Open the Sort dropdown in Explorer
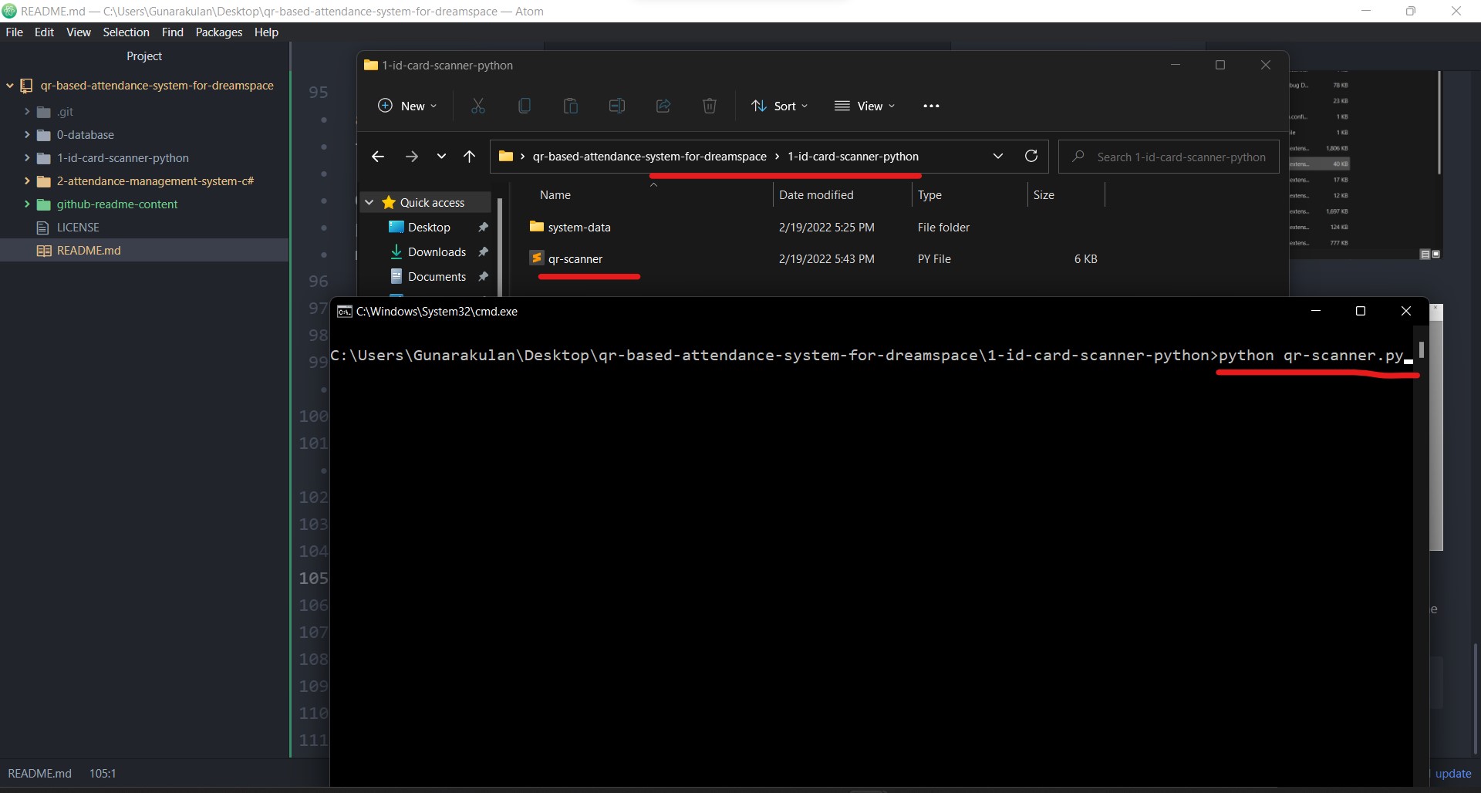 click(780, 106)
